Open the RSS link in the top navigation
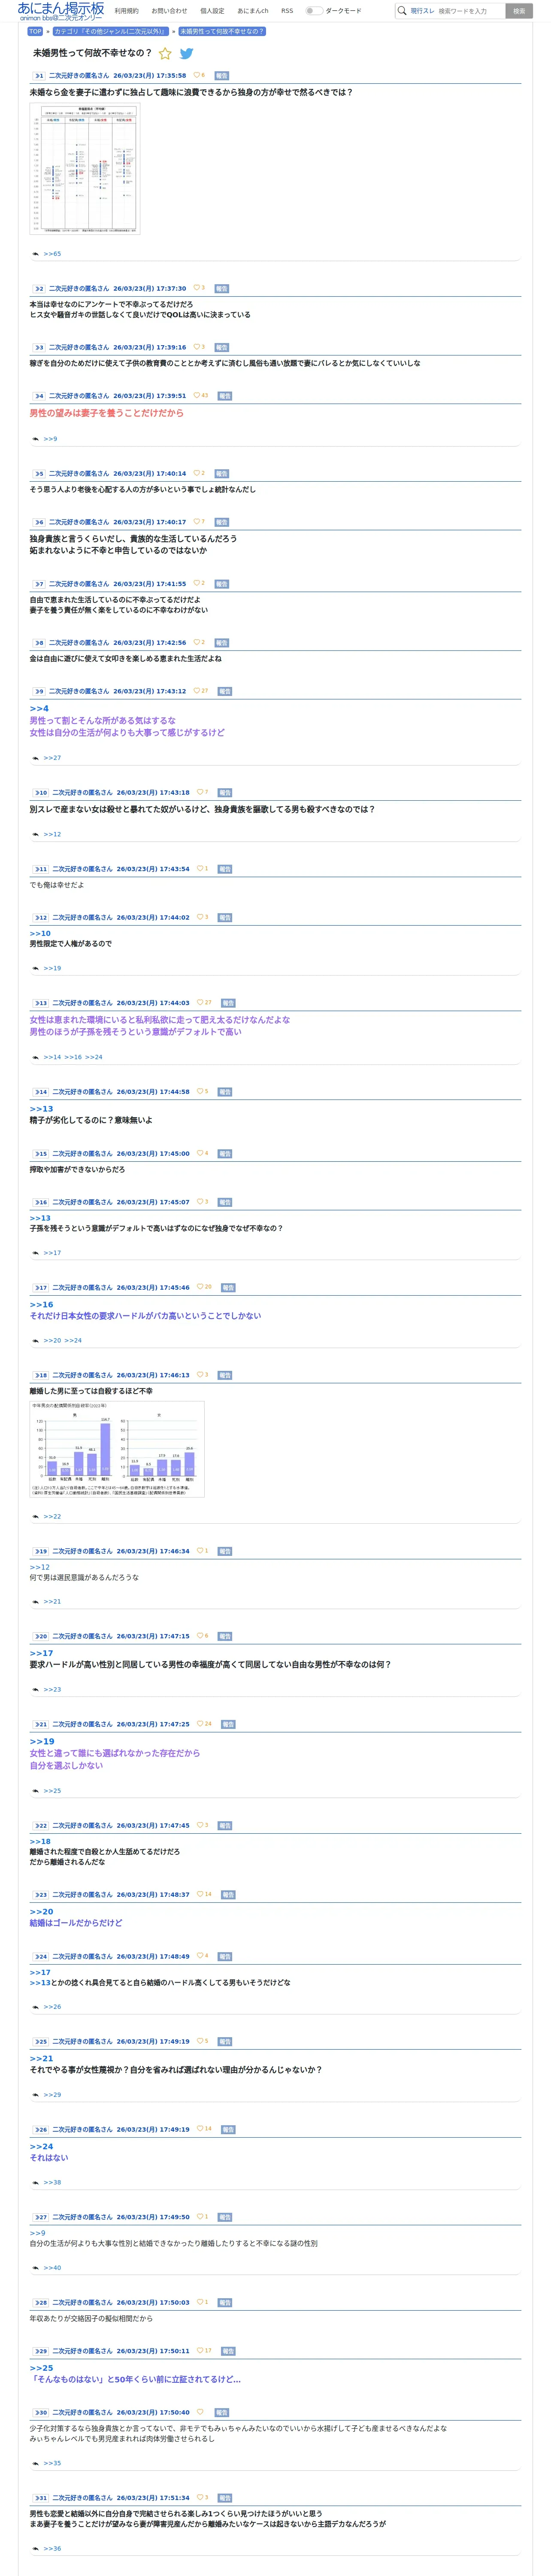Viewport: 551px width, 2576px height. click(x=287, y=11)
